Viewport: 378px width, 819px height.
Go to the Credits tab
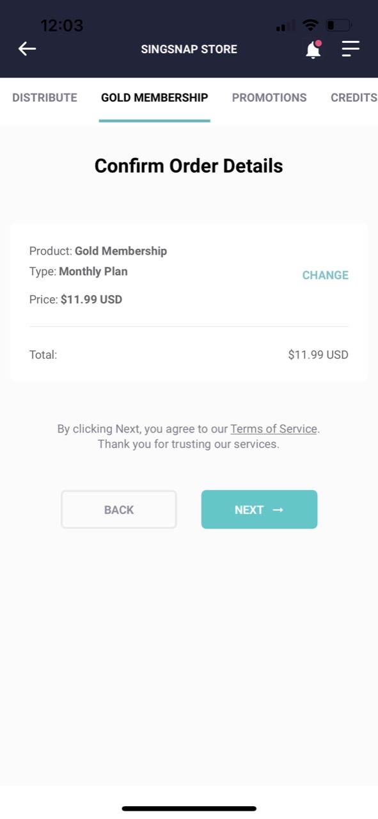[354, 98]
